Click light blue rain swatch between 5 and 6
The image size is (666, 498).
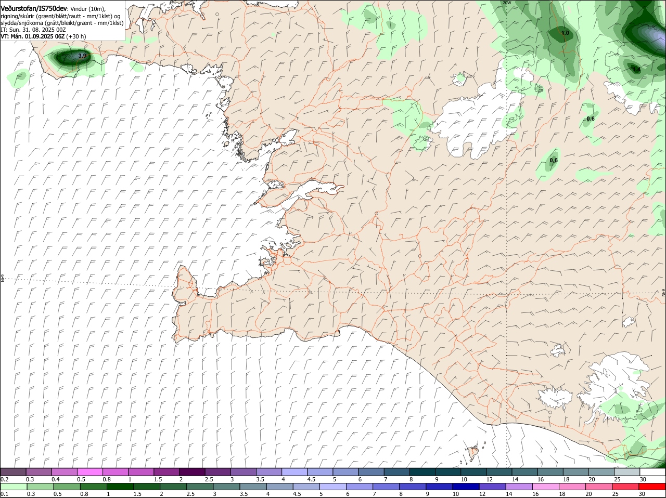click(x=334, y=487)
